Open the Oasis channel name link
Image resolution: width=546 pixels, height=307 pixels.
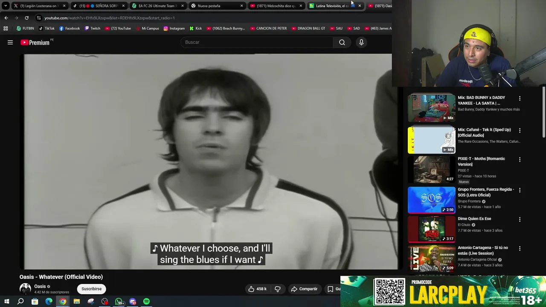[40, 287]
